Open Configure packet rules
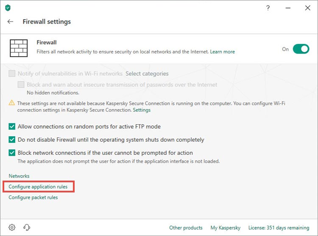The height and width of the screenshot is (236, 318). point(33,198)
